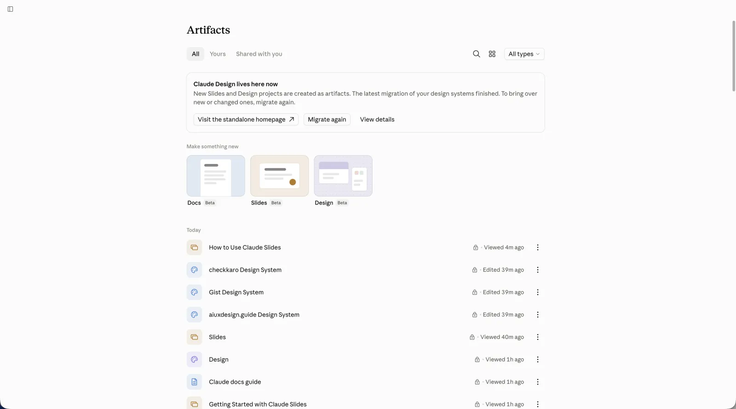Click lock icon on How to Use Claude Slides row
Viewport: 736px width, 409px height.
(x=476, y=247)
